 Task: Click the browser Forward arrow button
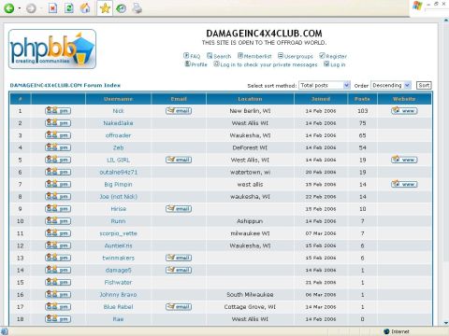pos(31,8)
